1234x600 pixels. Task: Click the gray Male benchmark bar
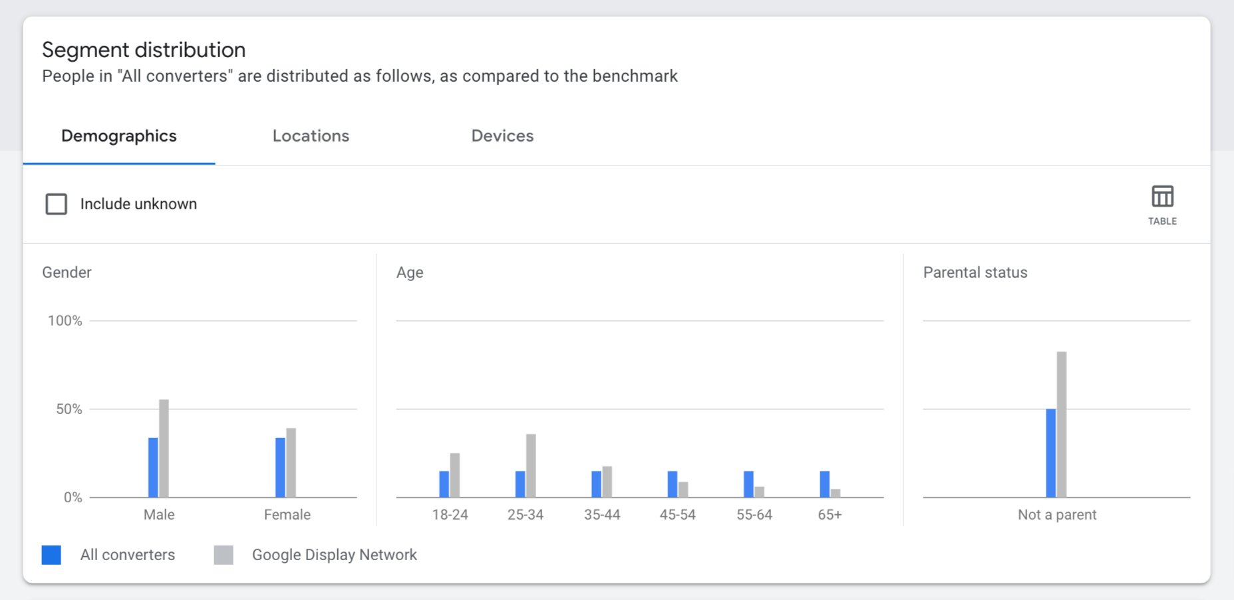pos(164,449)
